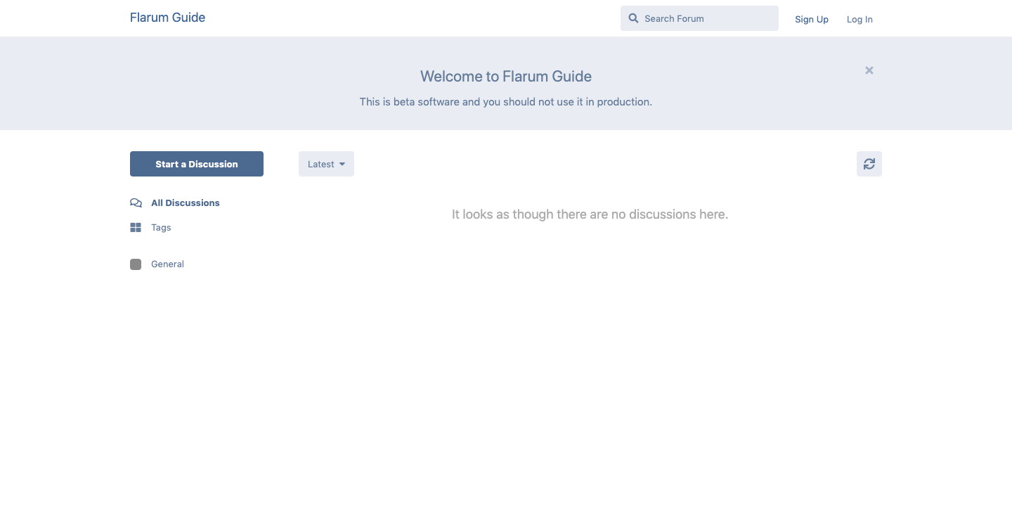This screenshot has width=1012, height=526.
Task: Dismiss the welcome banner with the X icon
Action: pos(869,70)
